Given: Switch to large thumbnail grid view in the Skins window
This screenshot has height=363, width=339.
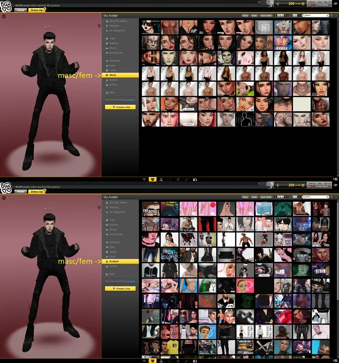Looking at the screenshot, I should coord(291,16).
